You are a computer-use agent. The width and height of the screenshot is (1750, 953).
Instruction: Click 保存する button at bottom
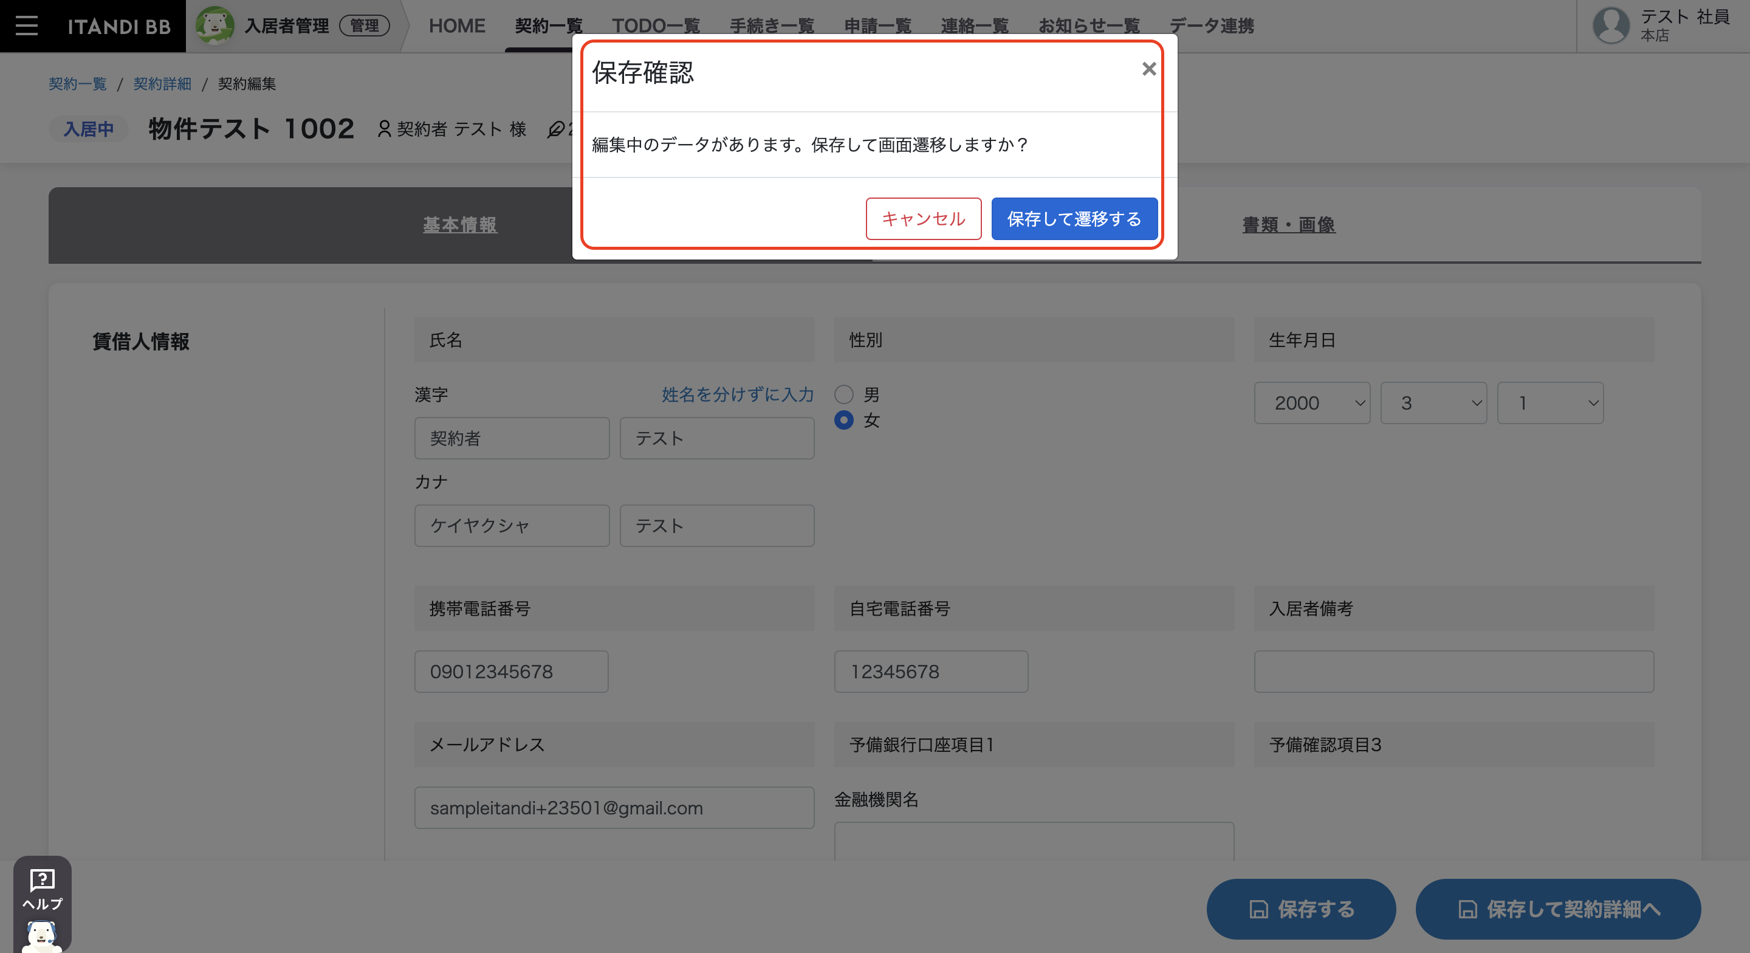pyautogui.click(x=1301, y=909)
